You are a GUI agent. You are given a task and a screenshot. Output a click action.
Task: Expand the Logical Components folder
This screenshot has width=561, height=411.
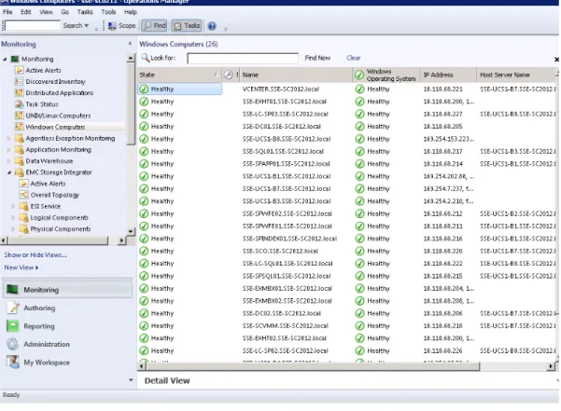[14, 217]
